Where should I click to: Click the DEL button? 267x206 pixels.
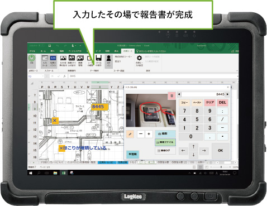point(222,103)
